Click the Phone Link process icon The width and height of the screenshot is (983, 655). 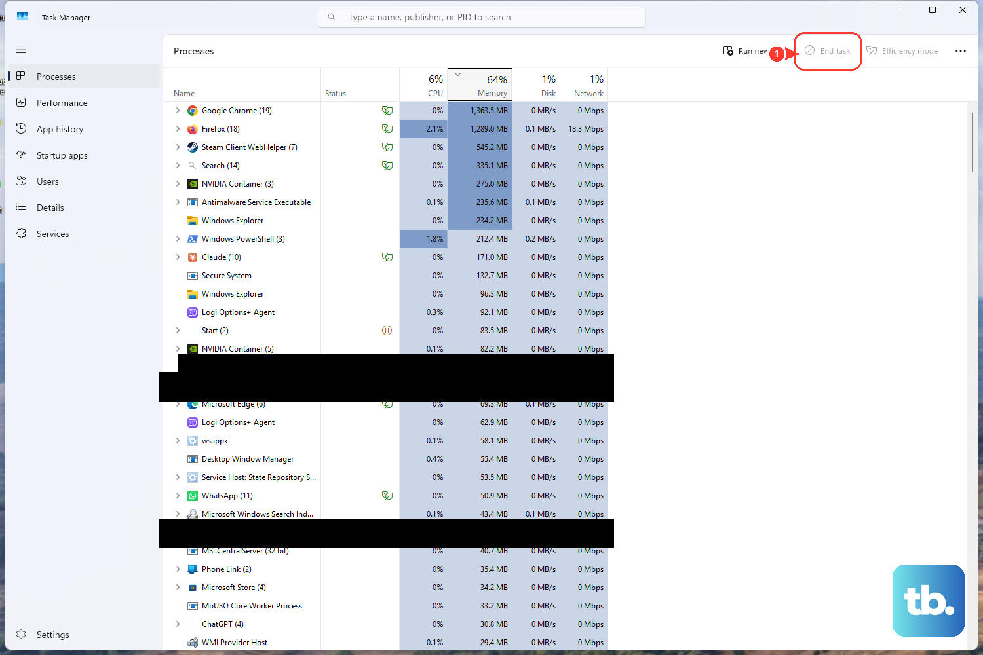point(193,569)
